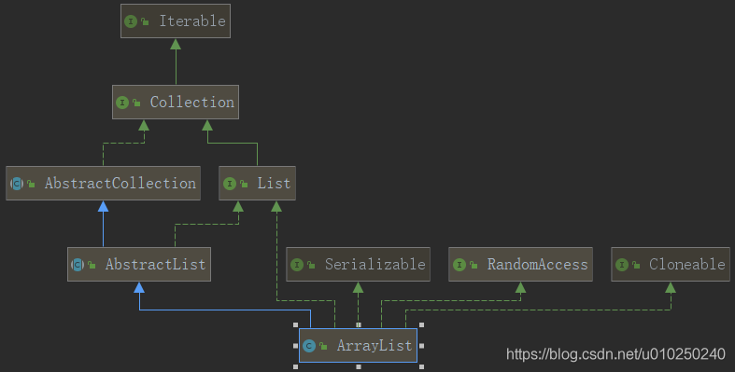
Task: Click the ArrayList class icon
Action: point(309,346)
